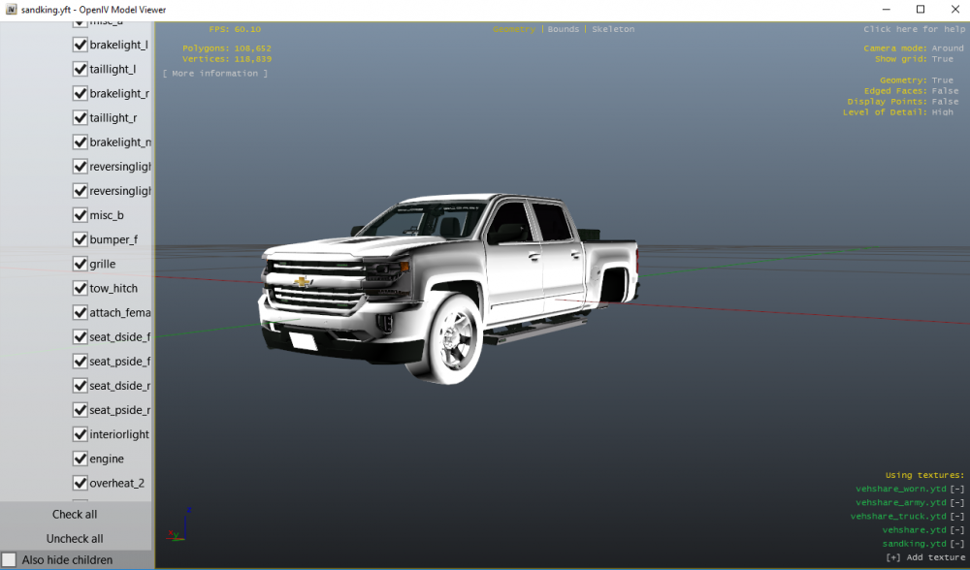970x570 pixels.
Task: Uncheck overheat_2 checkbox
Action: (80, 483)
